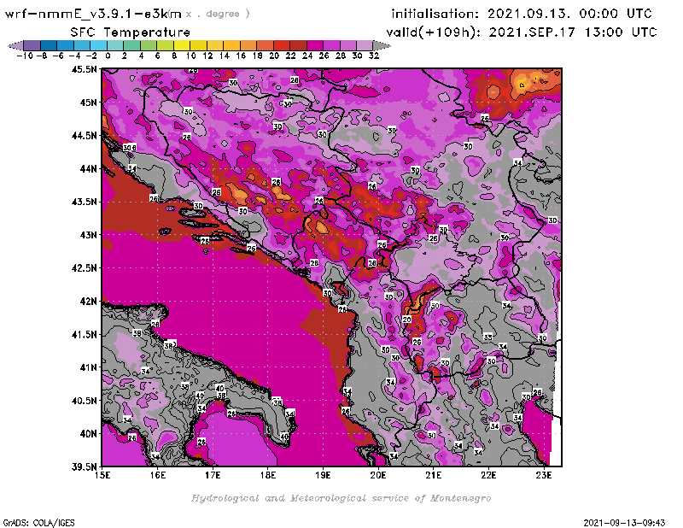Click the legend value 32
The width and height of the screenshot is (683, 528).
(374, 56)
